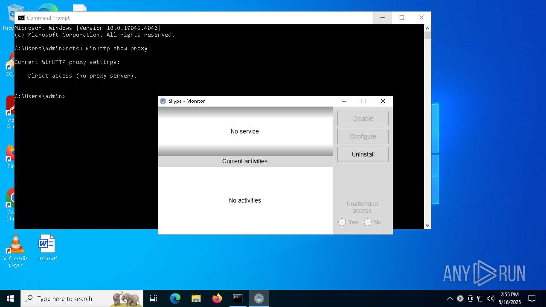Close the Skype Monitor window
The height and width of the screenshot is (307, 546).
(383, 101)
